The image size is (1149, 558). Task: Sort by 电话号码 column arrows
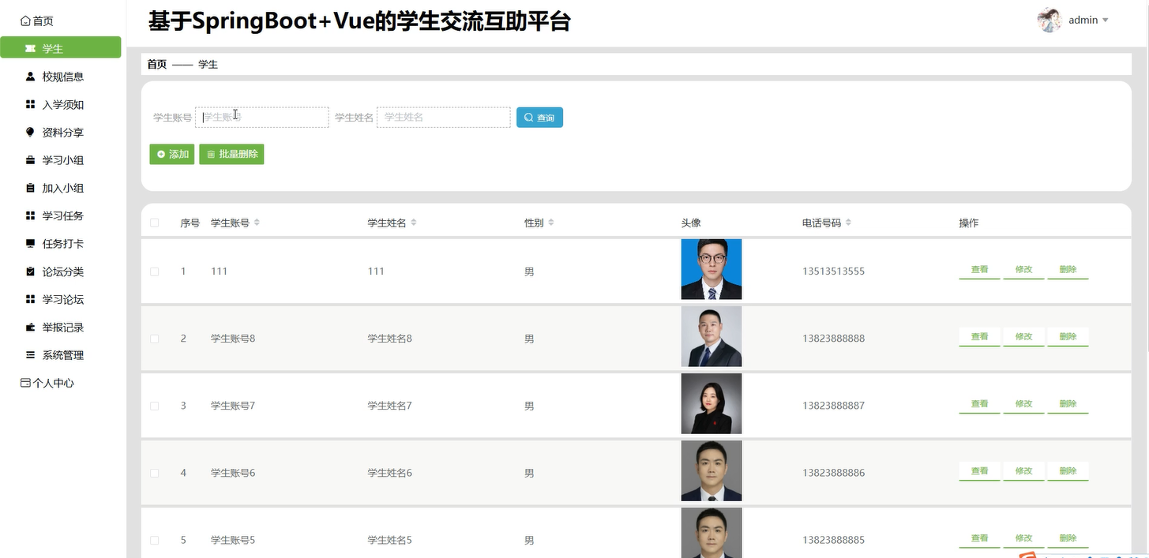pos(848,223)
